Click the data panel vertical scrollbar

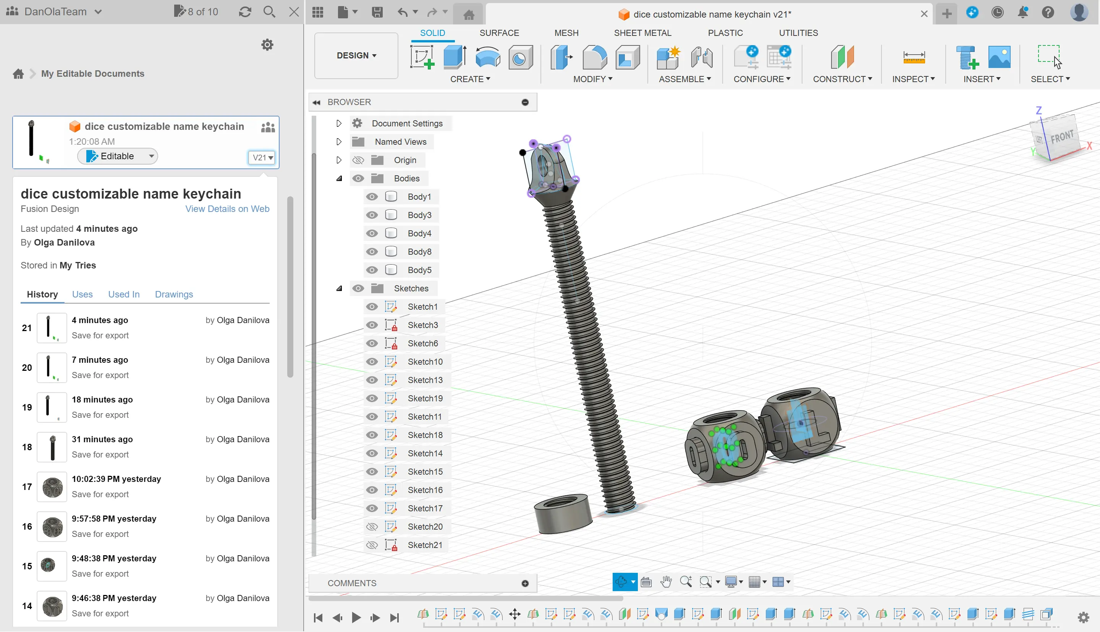tap(290, 286)
